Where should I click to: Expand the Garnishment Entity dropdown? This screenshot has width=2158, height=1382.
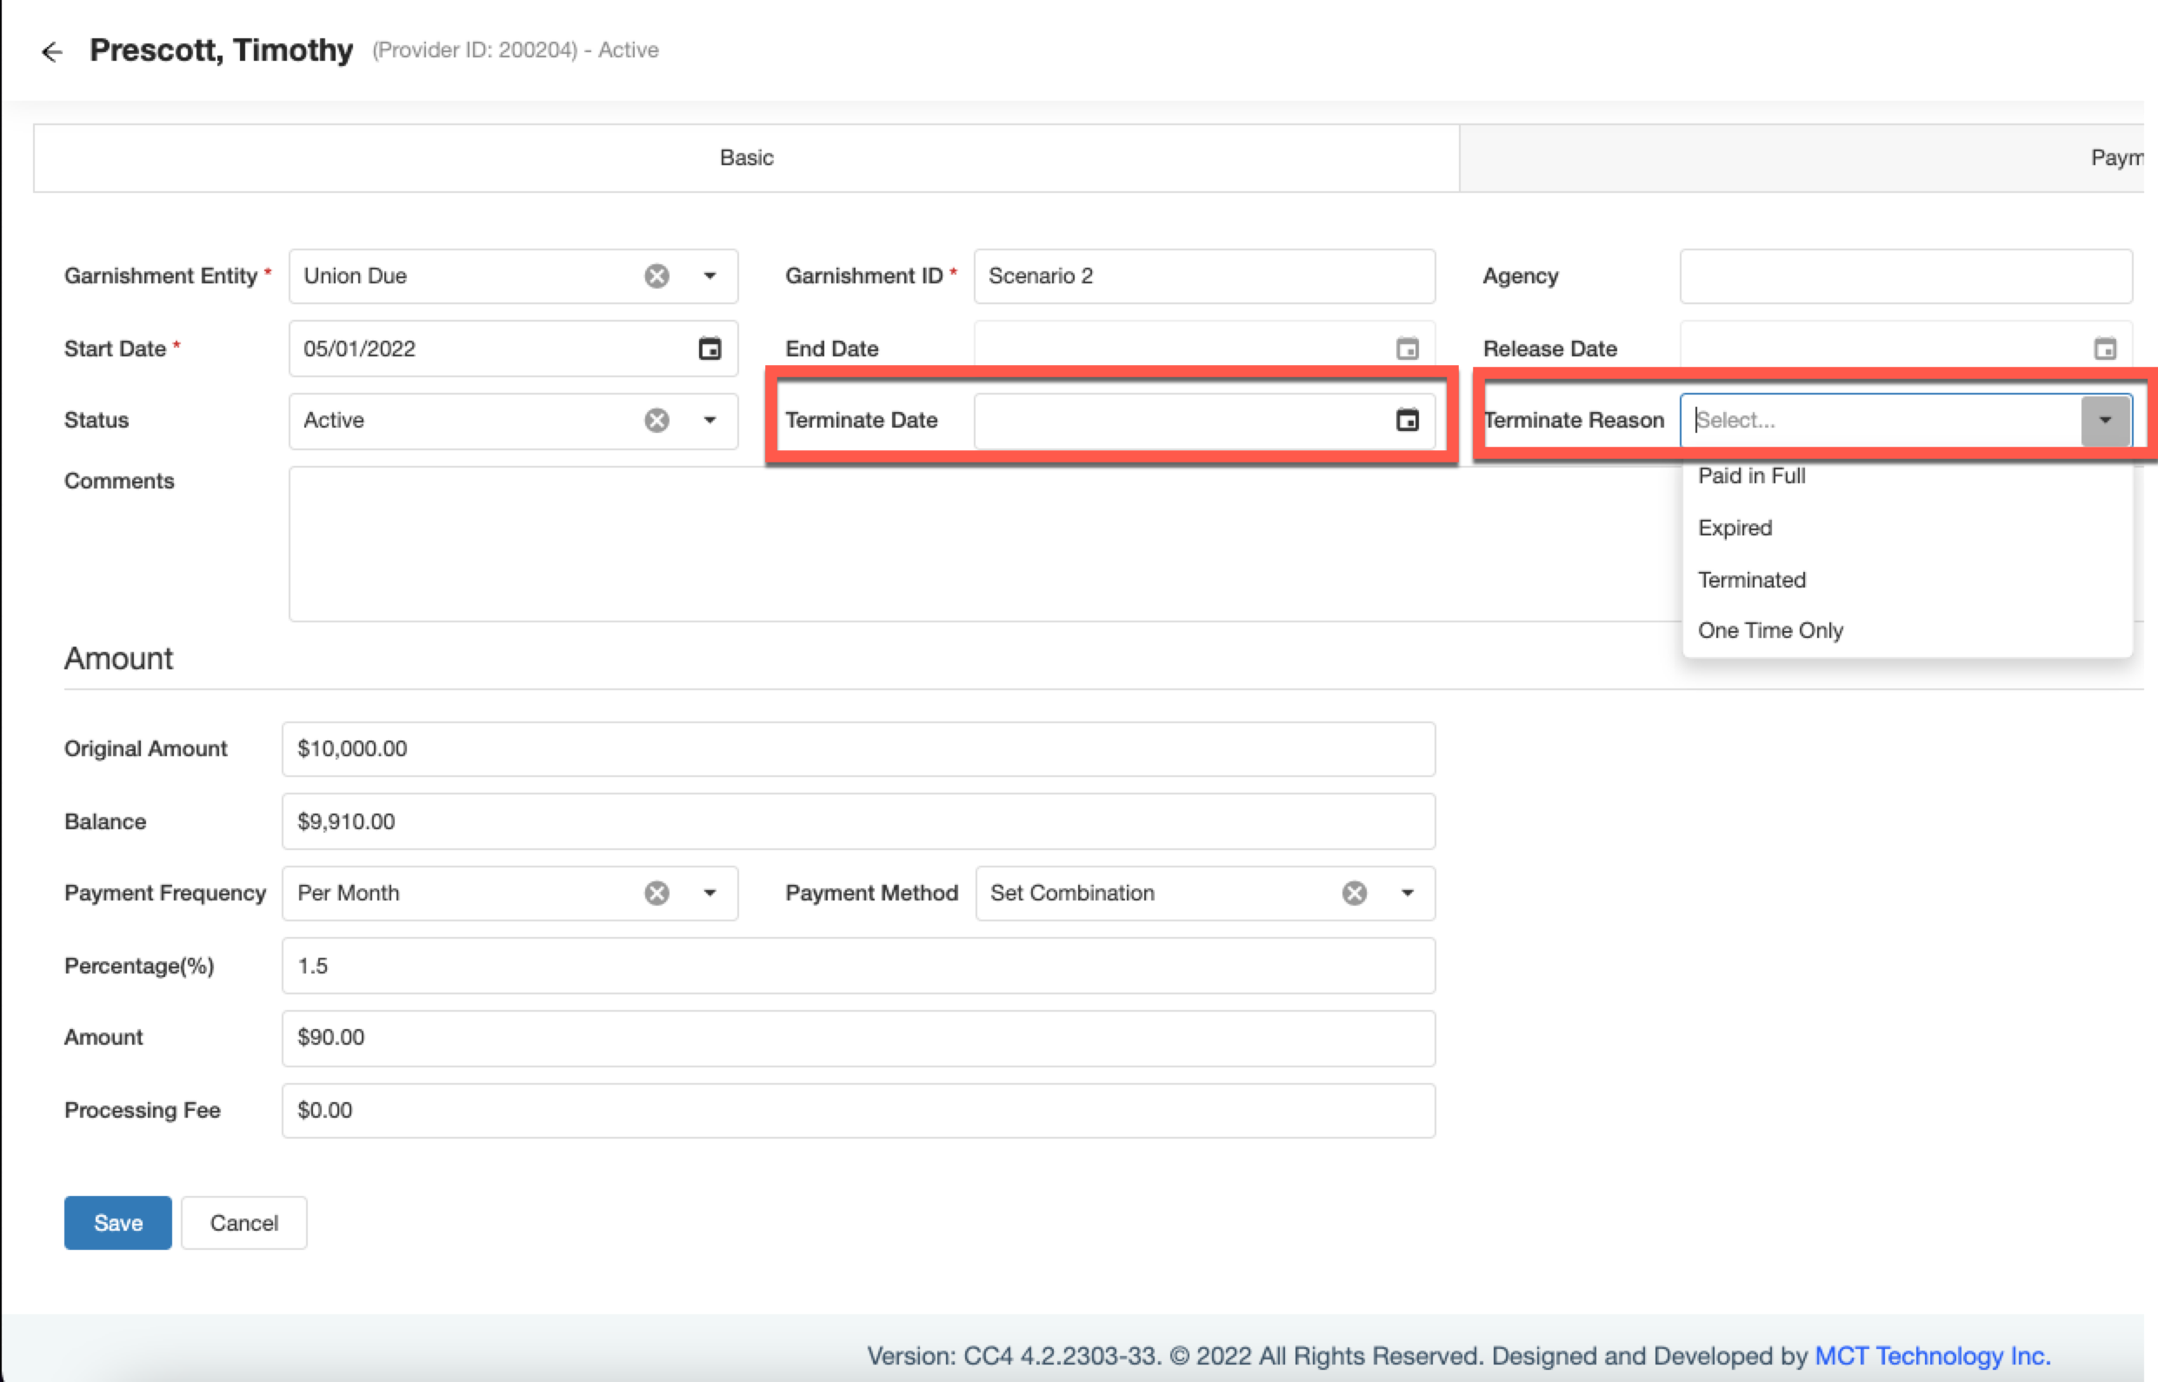click(710, 276)
